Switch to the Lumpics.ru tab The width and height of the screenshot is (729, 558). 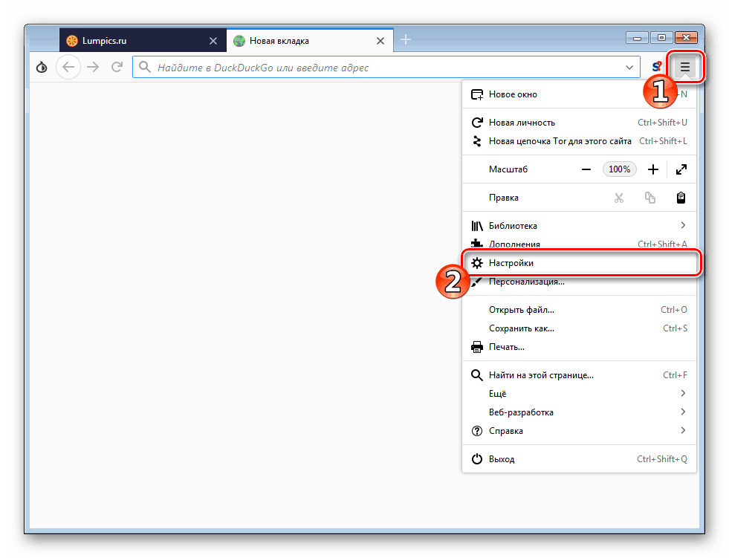coord(143,40)
